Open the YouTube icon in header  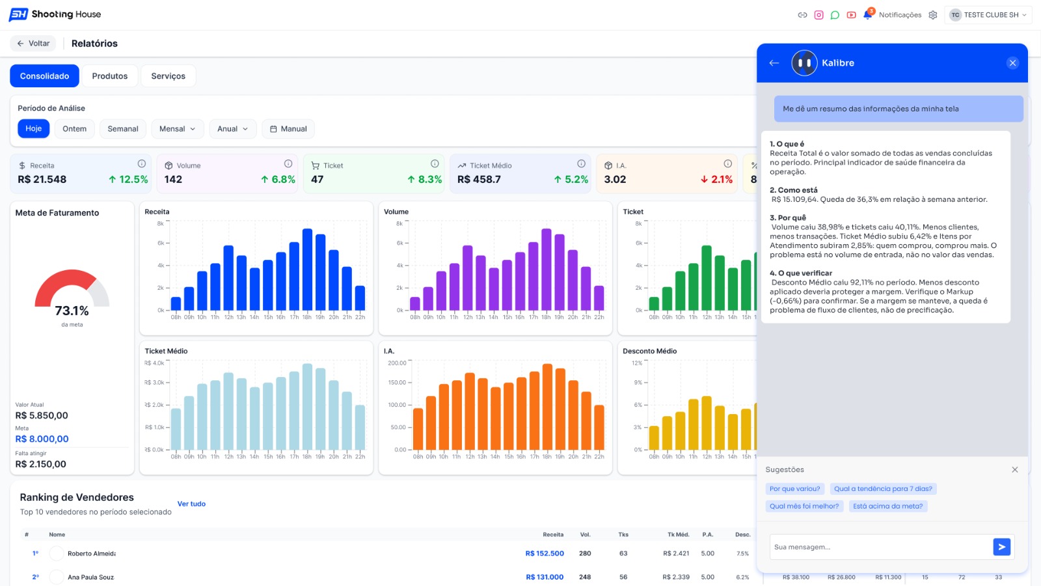pyautogui.click(x=851, y=15)
